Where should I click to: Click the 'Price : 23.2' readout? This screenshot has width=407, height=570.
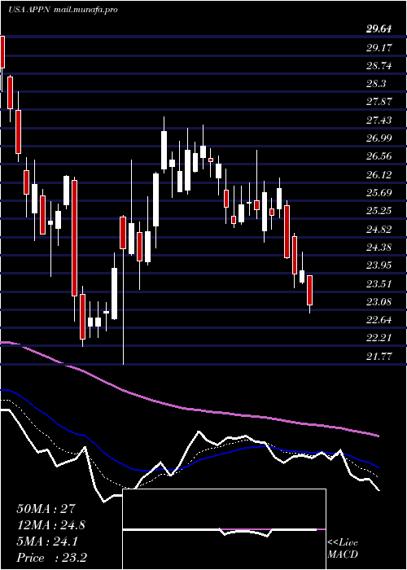click(x=51, y=558)
